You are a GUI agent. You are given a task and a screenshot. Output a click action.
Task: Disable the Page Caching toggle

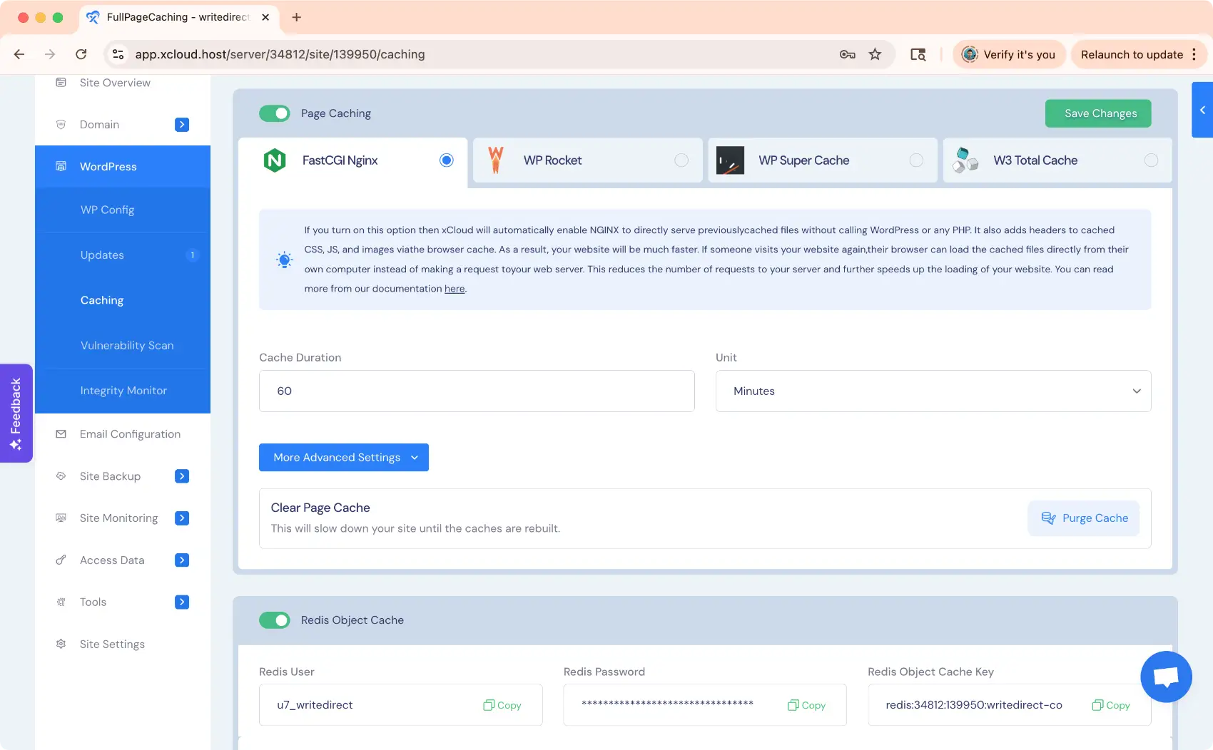point(275,113)
